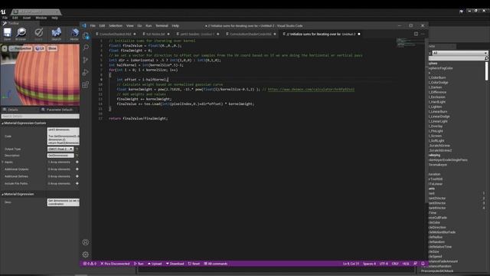
Task: Open the File menu in VS Code
Action: click(x=93, y=25)
